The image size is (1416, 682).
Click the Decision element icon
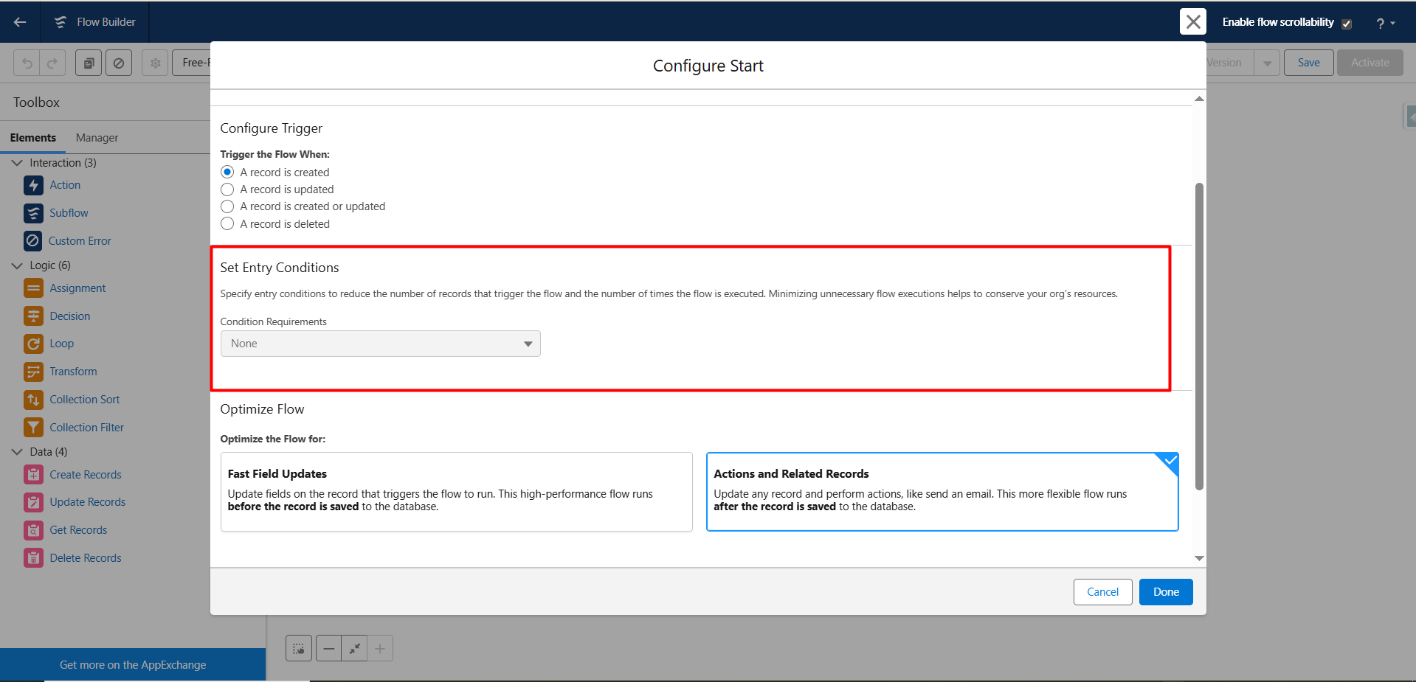(33, 316)
